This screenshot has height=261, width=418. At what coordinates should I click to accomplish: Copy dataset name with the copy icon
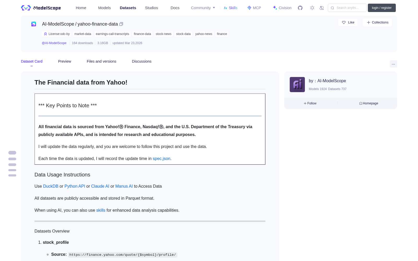(121, 24)
